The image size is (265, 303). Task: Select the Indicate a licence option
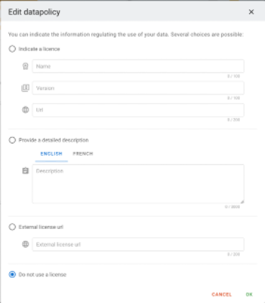click(12, 49)
